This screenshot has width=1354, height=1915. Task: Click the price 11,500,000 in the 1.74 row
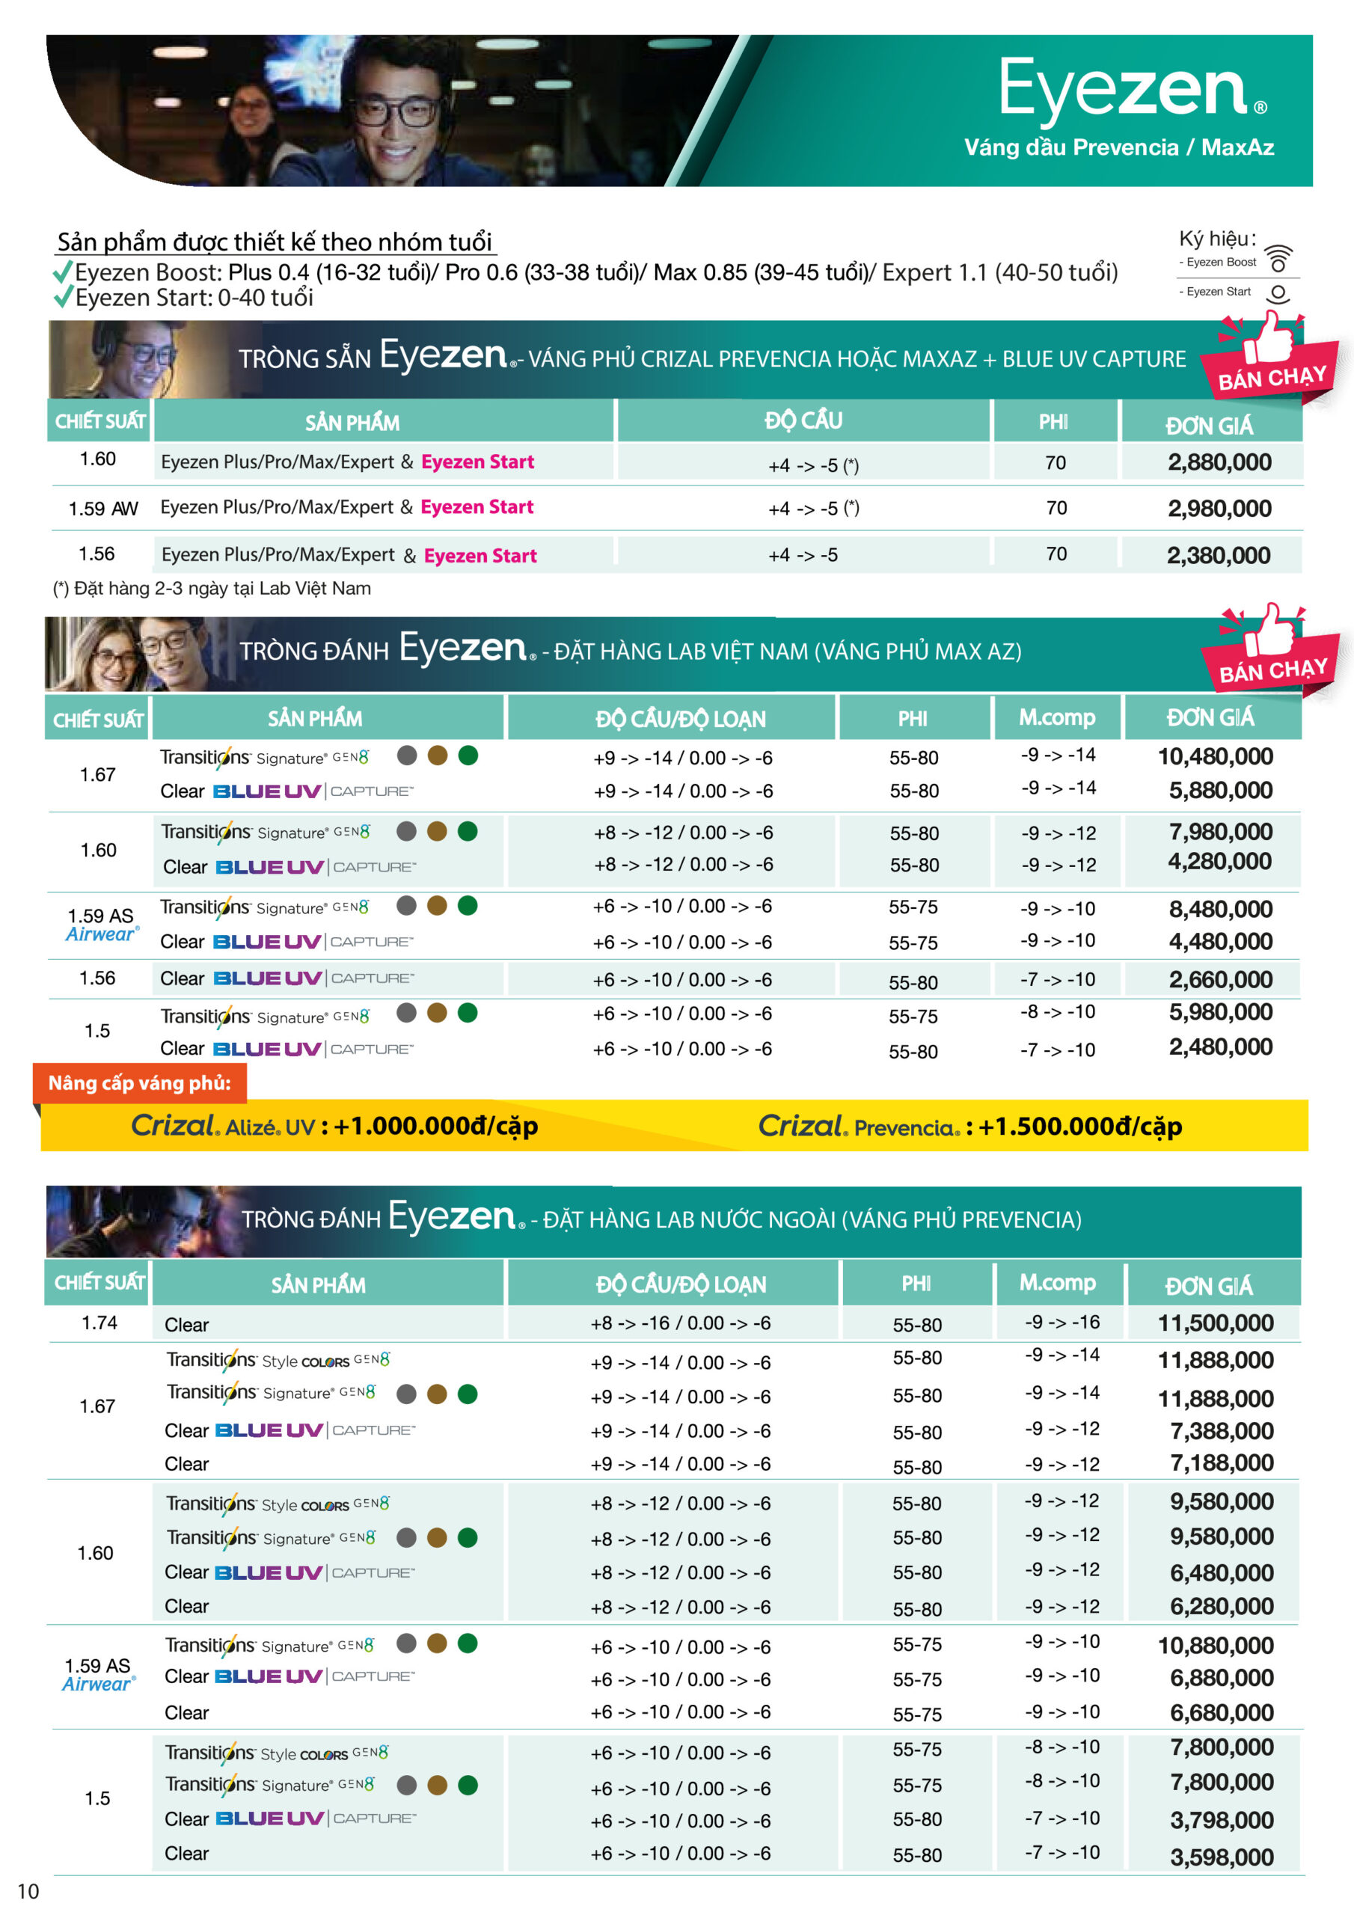pos(1216,1323)
